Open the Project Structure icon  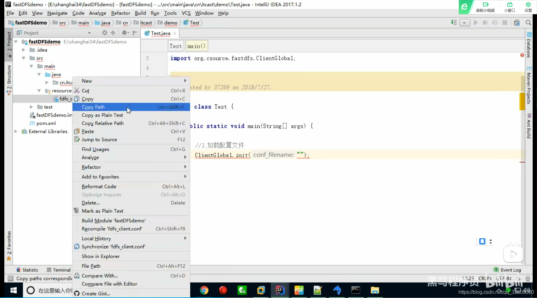[517, 23]
